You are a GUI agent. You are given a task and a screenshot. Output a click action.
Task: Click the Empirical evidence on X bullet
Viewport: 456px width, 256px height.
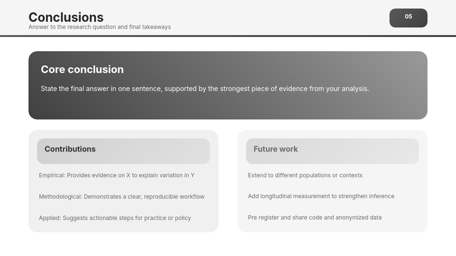(x=117, y=175)
